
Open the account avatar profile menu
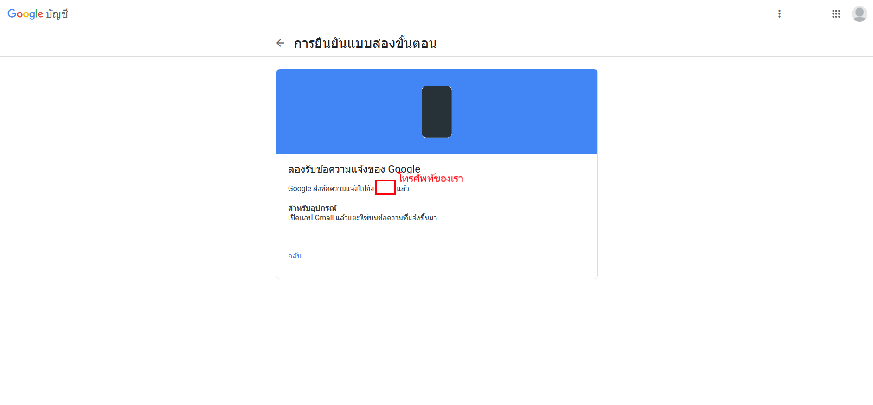859,14
